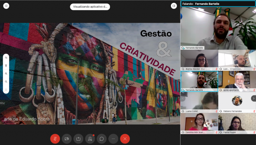The width and height of the screenshot is (256, 145).
Task: Click 'Flavia Foppa' name label
Action: (229, 132)
